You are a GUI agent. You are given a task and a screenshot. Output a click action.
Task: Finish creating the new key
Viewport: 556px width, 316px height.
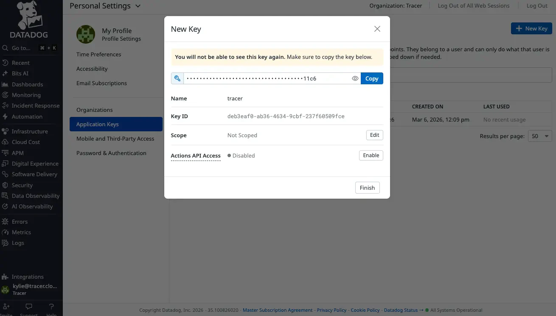(367, 188)
